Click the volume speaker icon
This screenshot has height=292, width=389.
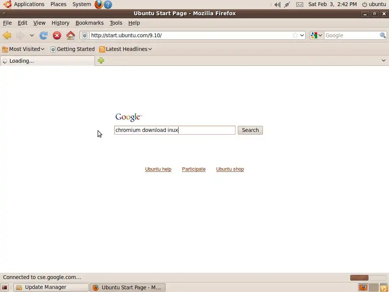coord(277,5)
